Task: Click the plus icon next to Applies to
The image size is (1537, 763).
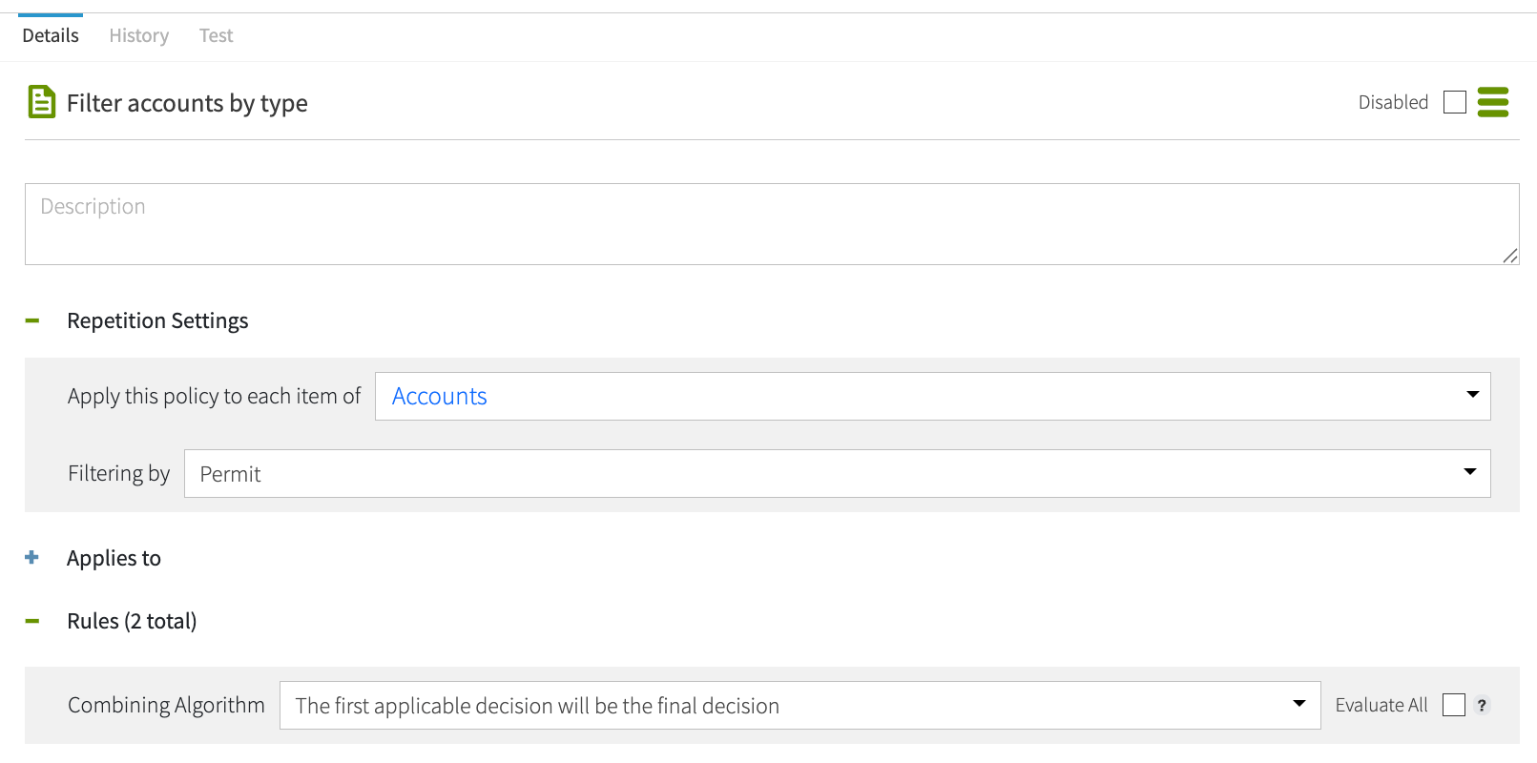Action: point(31,558)
